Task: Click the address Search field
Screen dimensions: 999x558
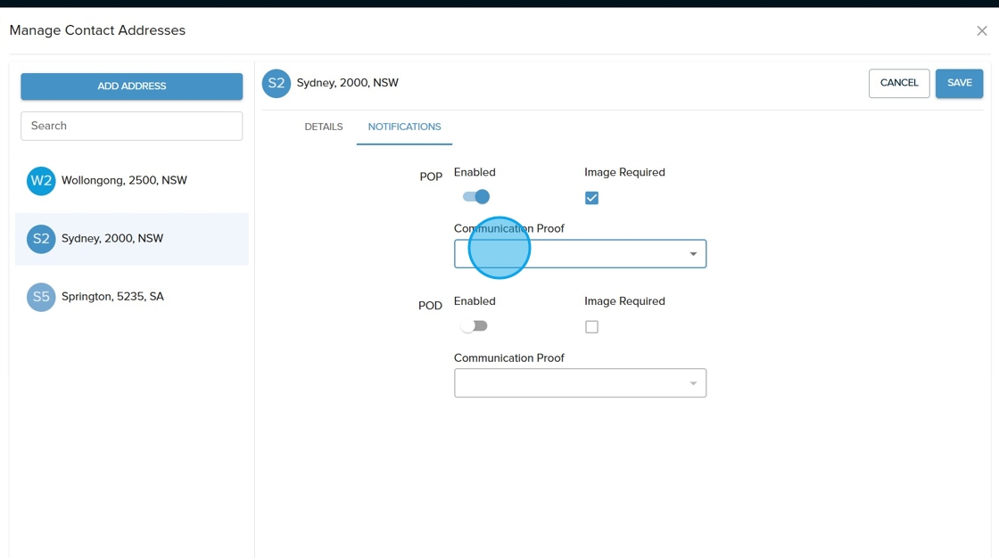Action: (x=131, y=126)
